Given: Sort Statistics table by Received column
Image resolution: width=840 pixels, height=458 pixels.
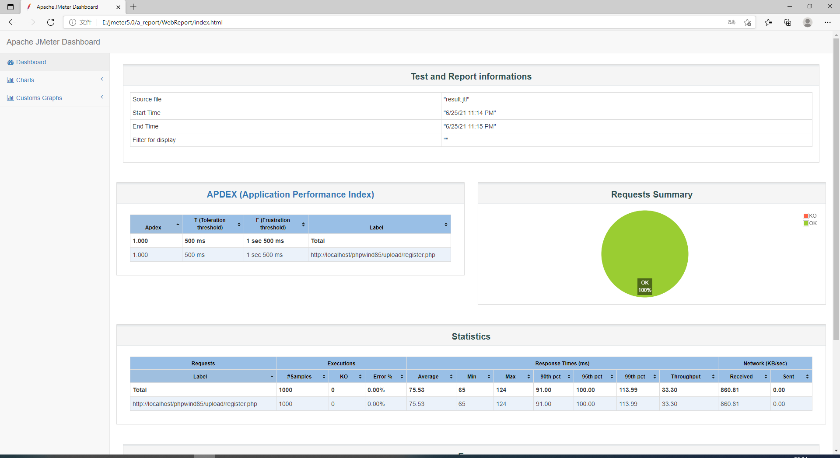Looking at the screenshot, I should [744, 377].
